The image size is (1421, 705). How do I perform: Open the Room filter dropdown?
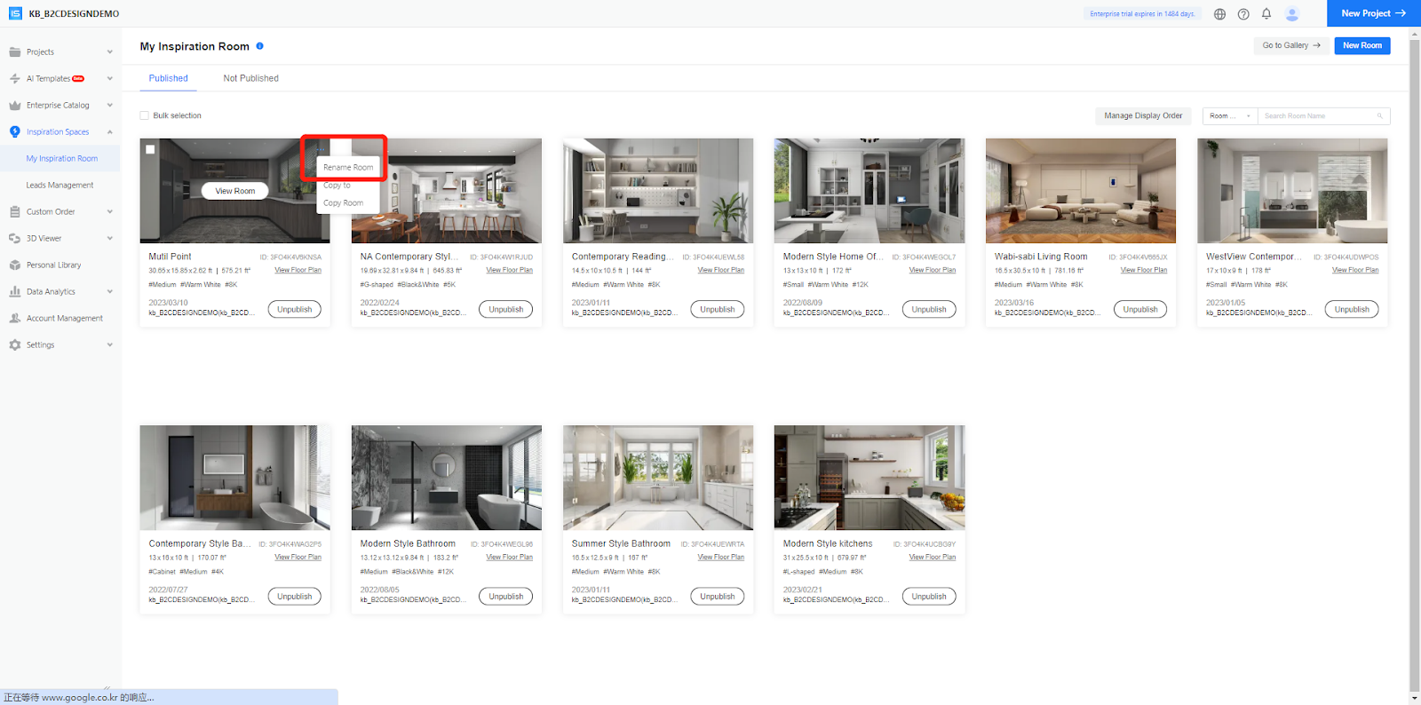coord(1230,116)
